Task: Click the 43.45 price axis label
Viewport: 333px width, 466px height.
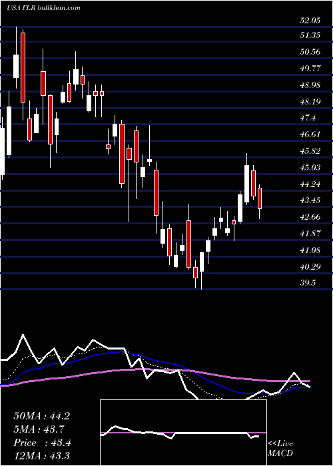Action: (x=310, y=200)
